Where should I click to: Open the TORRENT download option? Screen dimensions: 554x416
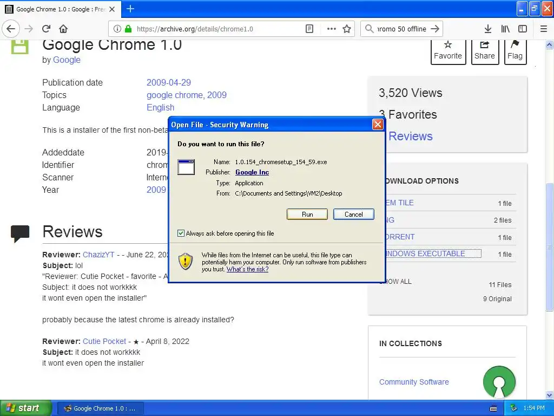tap(400, 237)
